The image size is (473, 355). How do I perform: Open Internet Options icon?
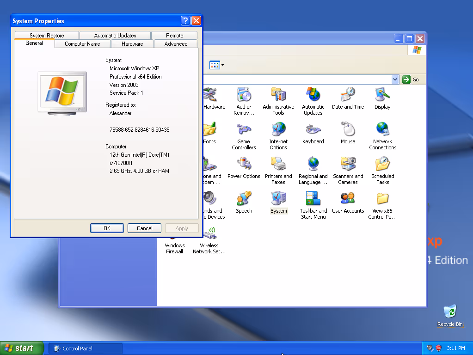pyautogui.click(x=278, y=136)
